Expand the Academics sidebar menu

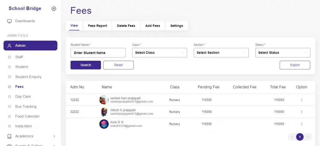coord(54,136)
